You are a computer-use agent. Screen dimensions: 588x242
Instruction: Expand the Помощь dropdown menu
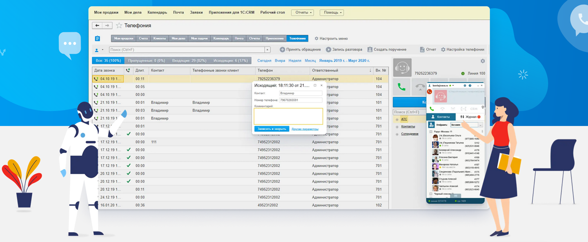coord(331,13)
